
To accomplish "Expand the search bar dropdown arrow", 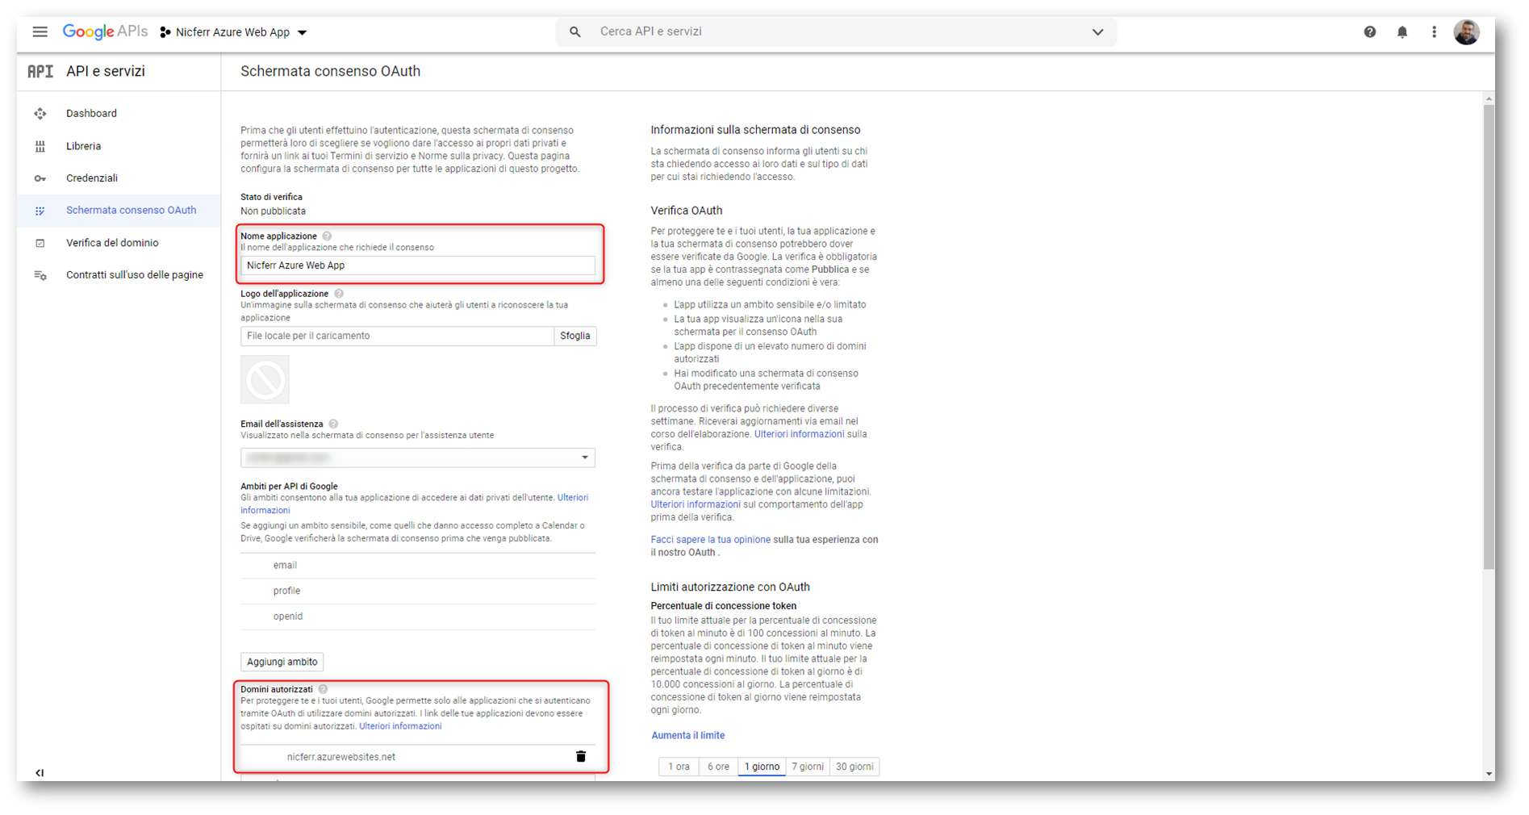I will click(1097, 32).
